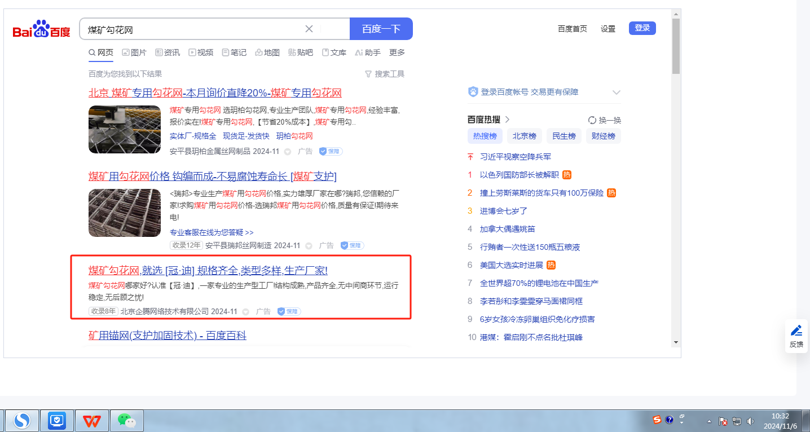The width and height of the screenshot is (810, 432).
Task: Switch to the 财经榜 hot list tab
Action: [x=603, y=136]
